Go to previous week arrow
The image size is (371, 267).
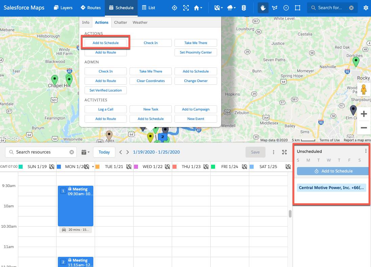click(121, 152)
